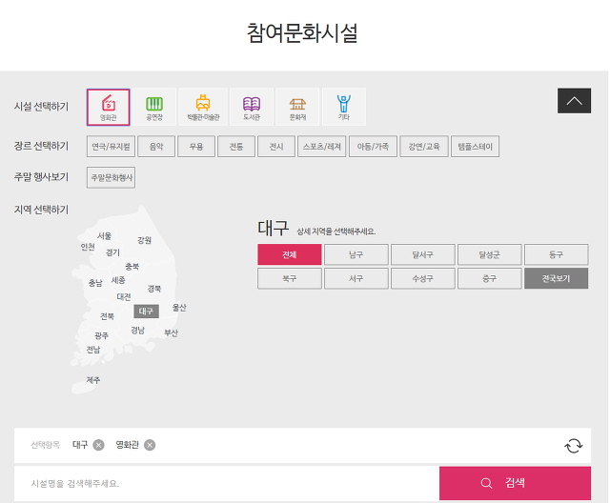Select the 동구 district

click(557, 254)
